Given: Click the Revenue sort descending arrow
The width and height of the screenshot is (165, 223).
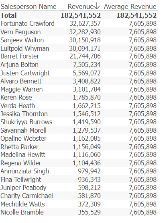Looking at the screenshot, I should point(97,6).
